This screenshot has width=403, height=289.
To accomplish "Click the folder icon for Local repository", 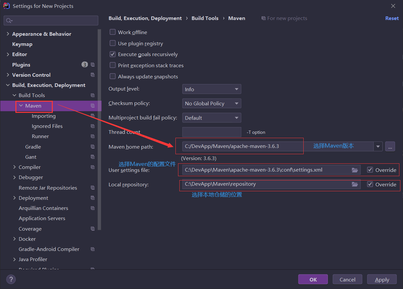I will [354, 184].
